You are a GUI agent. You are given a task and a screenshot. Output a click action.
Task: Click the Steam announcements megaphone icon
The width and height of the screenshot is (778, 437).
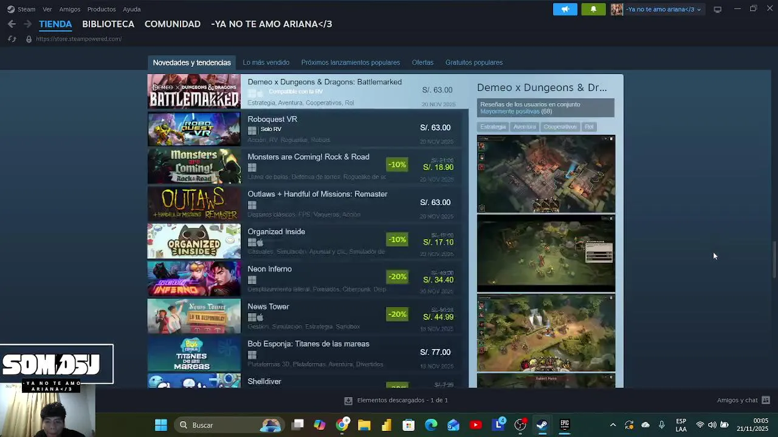(x=565, y=9)
